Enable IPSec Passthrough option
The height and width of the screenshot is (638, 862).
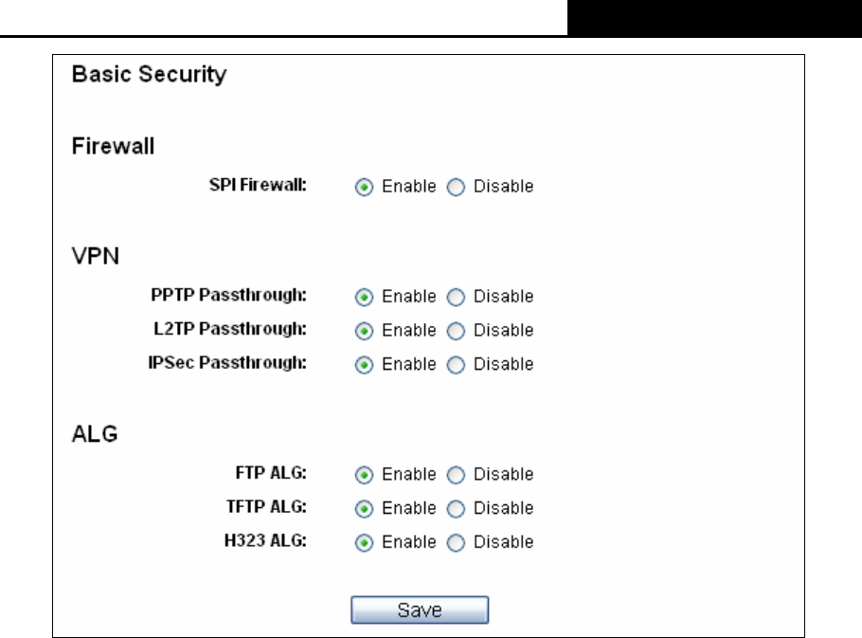coord(364,365)
